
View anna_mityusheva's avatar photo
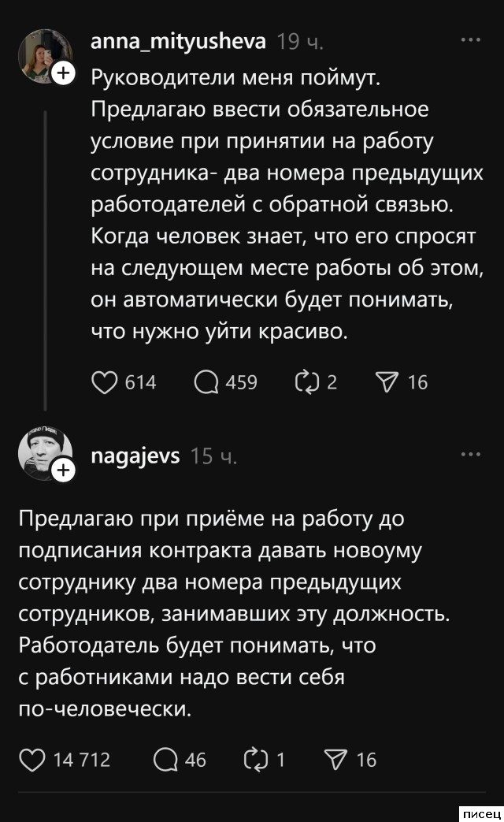point(45,55)
